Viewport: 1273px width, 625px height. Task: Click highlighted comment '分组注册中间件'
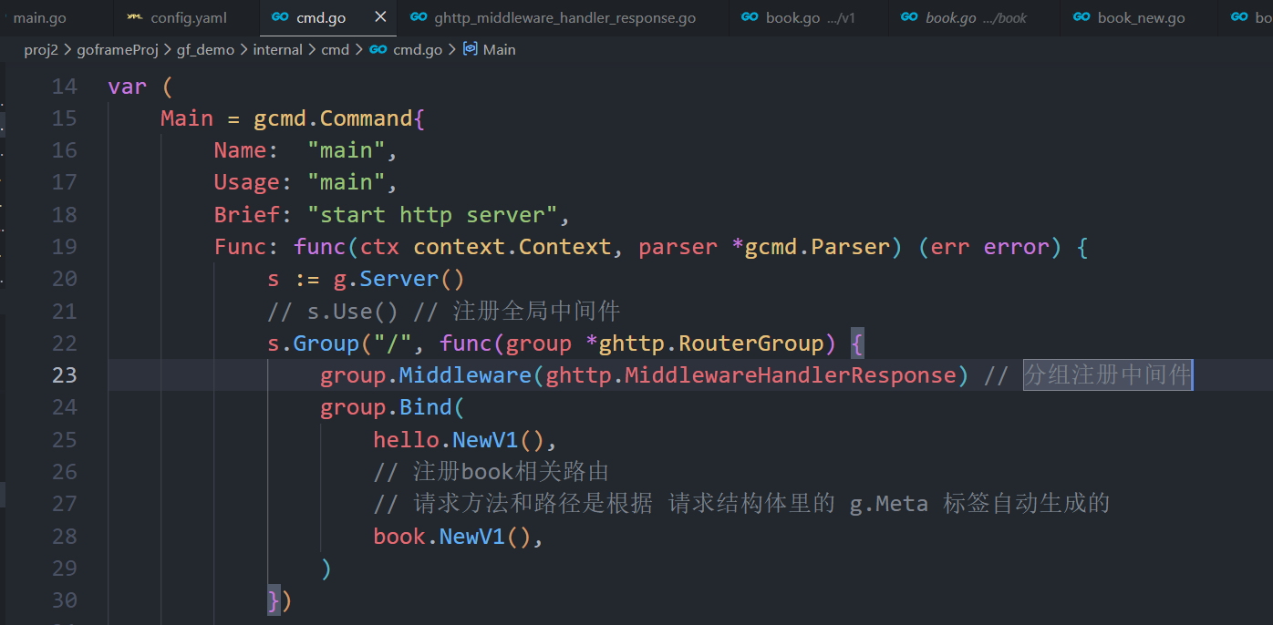[x=1108, y=375]
